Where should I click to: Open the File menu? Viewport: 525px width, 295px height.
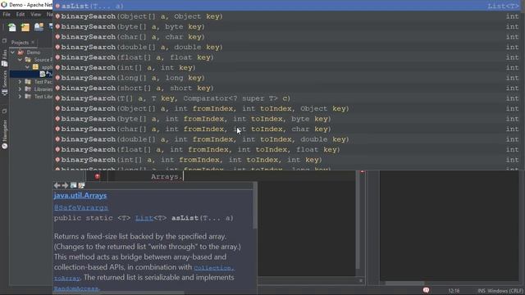click(x=7, y=15)
